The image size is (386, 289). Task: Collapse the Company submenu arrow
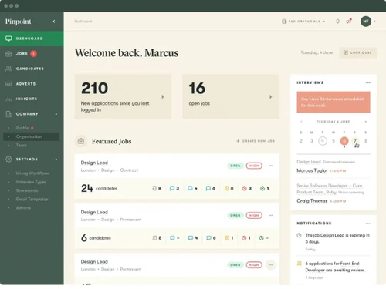pyautogui.click(x=56, y=114)
